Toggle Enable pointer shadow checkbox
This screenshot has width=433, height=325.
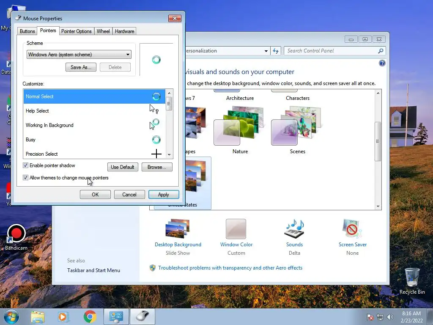(x=25, y=165)
